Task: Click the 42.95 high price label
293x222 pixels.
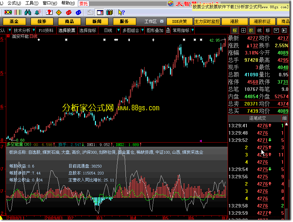Action: click(x=214, y=40)
